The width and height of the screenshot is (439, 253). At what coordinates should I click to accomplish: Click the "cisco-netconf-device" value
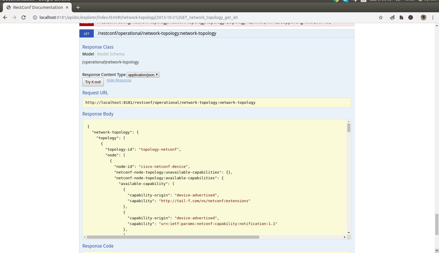pos(163,167)
